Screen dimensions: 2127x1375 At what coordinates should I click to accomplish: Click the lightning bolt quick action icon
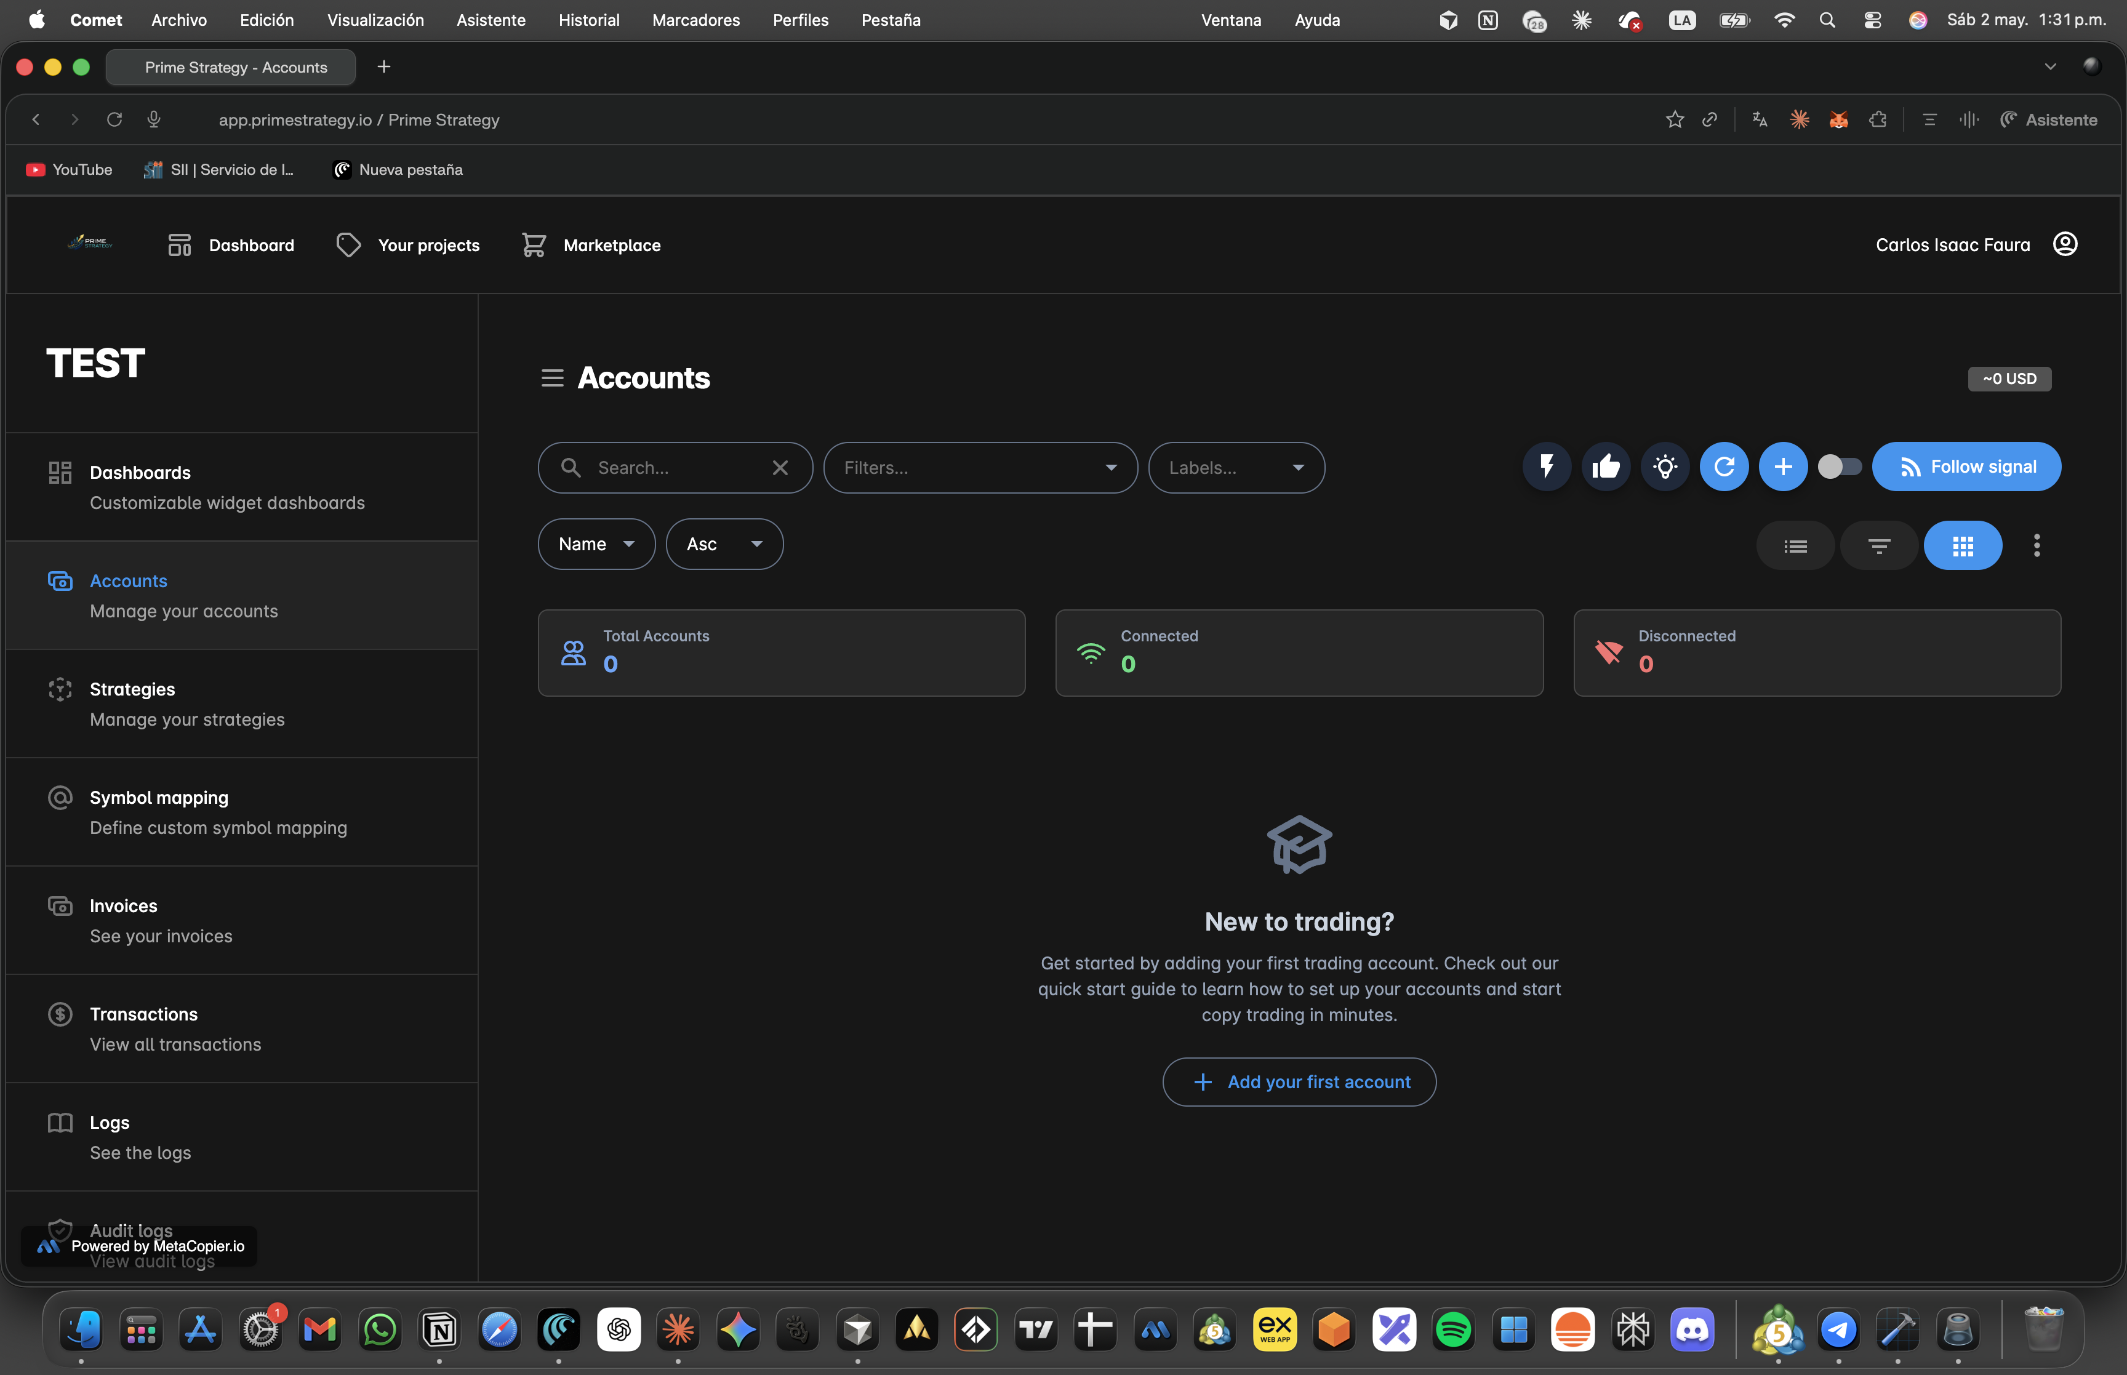pos(1547,467)
